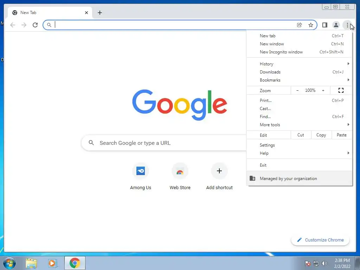Image resolution: width=360 pixels, height=270 pixels.
Task: Open the profile avatar icon
Action: 336,25
